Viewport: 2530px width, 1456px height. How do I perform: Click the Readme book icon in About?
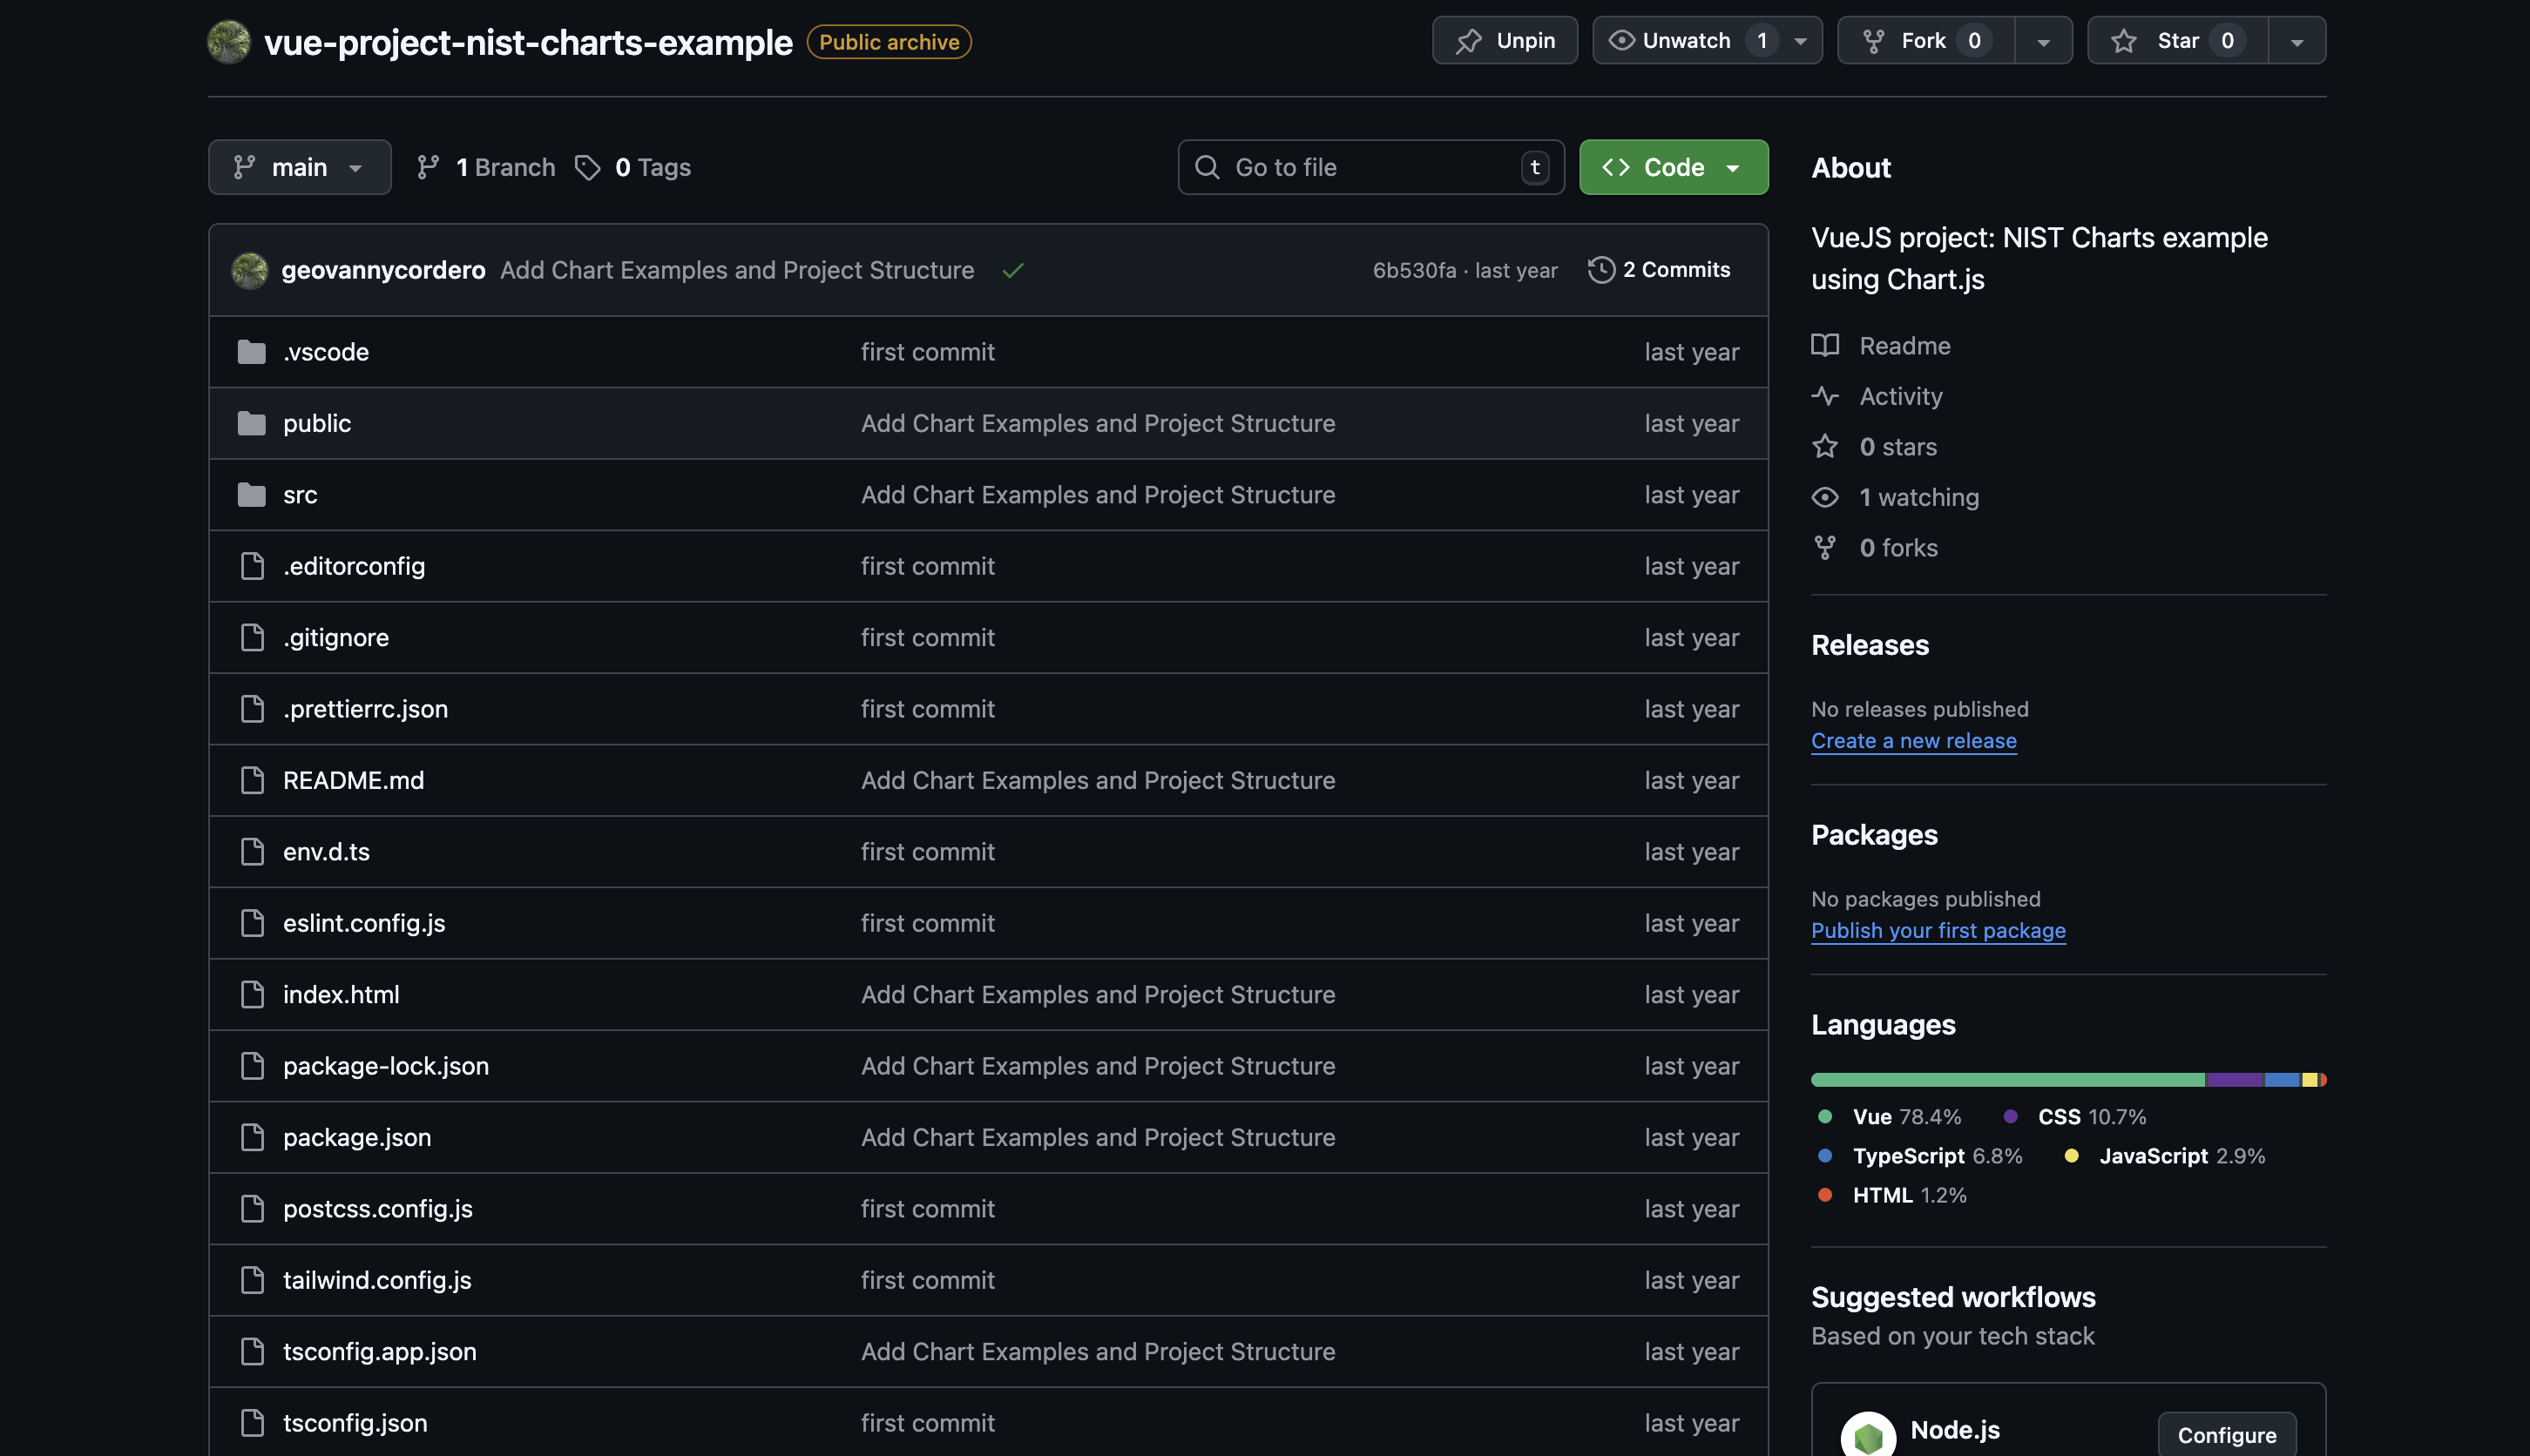(x=1824, y=346)
